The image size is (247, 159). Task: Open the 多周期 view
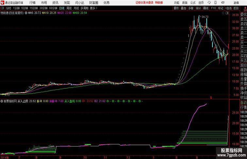[x=84, y=8]
